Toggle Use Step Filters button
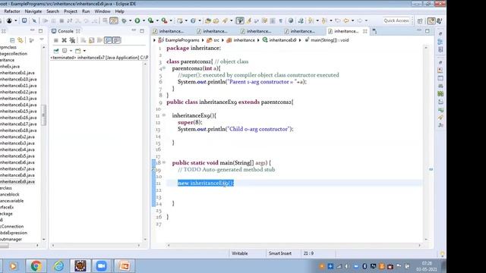Viewport: 486px width, 273px height. [114, 20]
